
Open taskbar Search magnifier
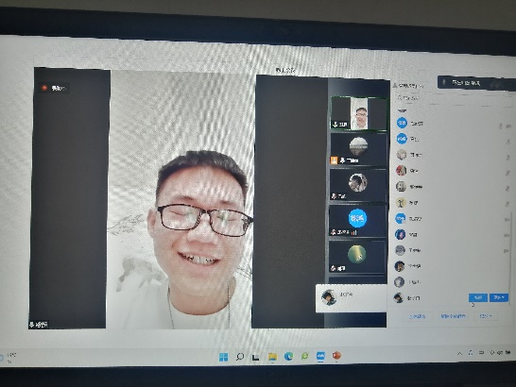[x=240, y=357]
